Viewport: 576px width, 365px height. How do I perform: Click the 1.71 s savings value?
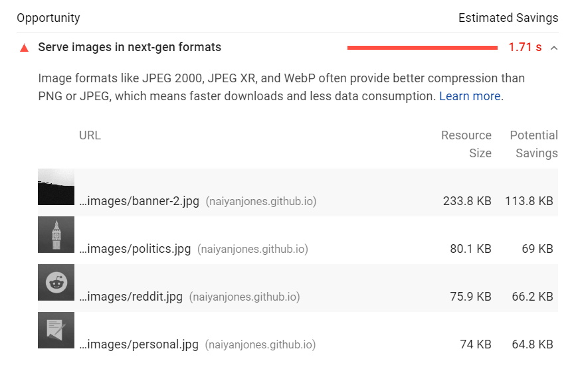point(525,47)
